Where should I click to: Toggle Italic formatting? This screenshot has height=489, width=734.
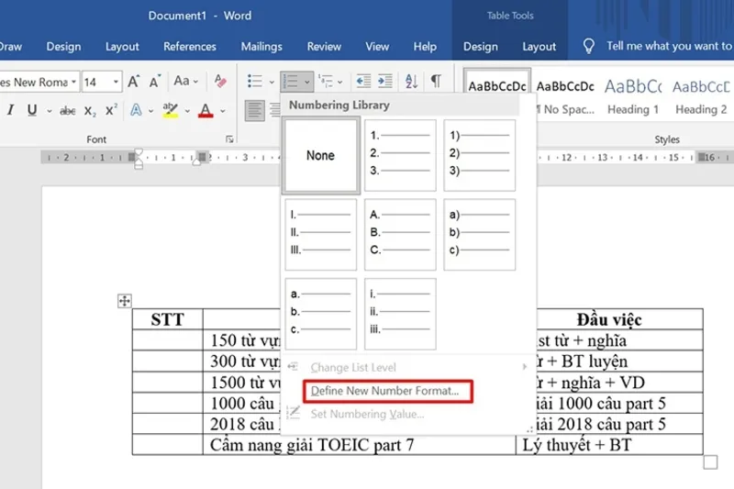pyautogui.click(x=10, y=111)
